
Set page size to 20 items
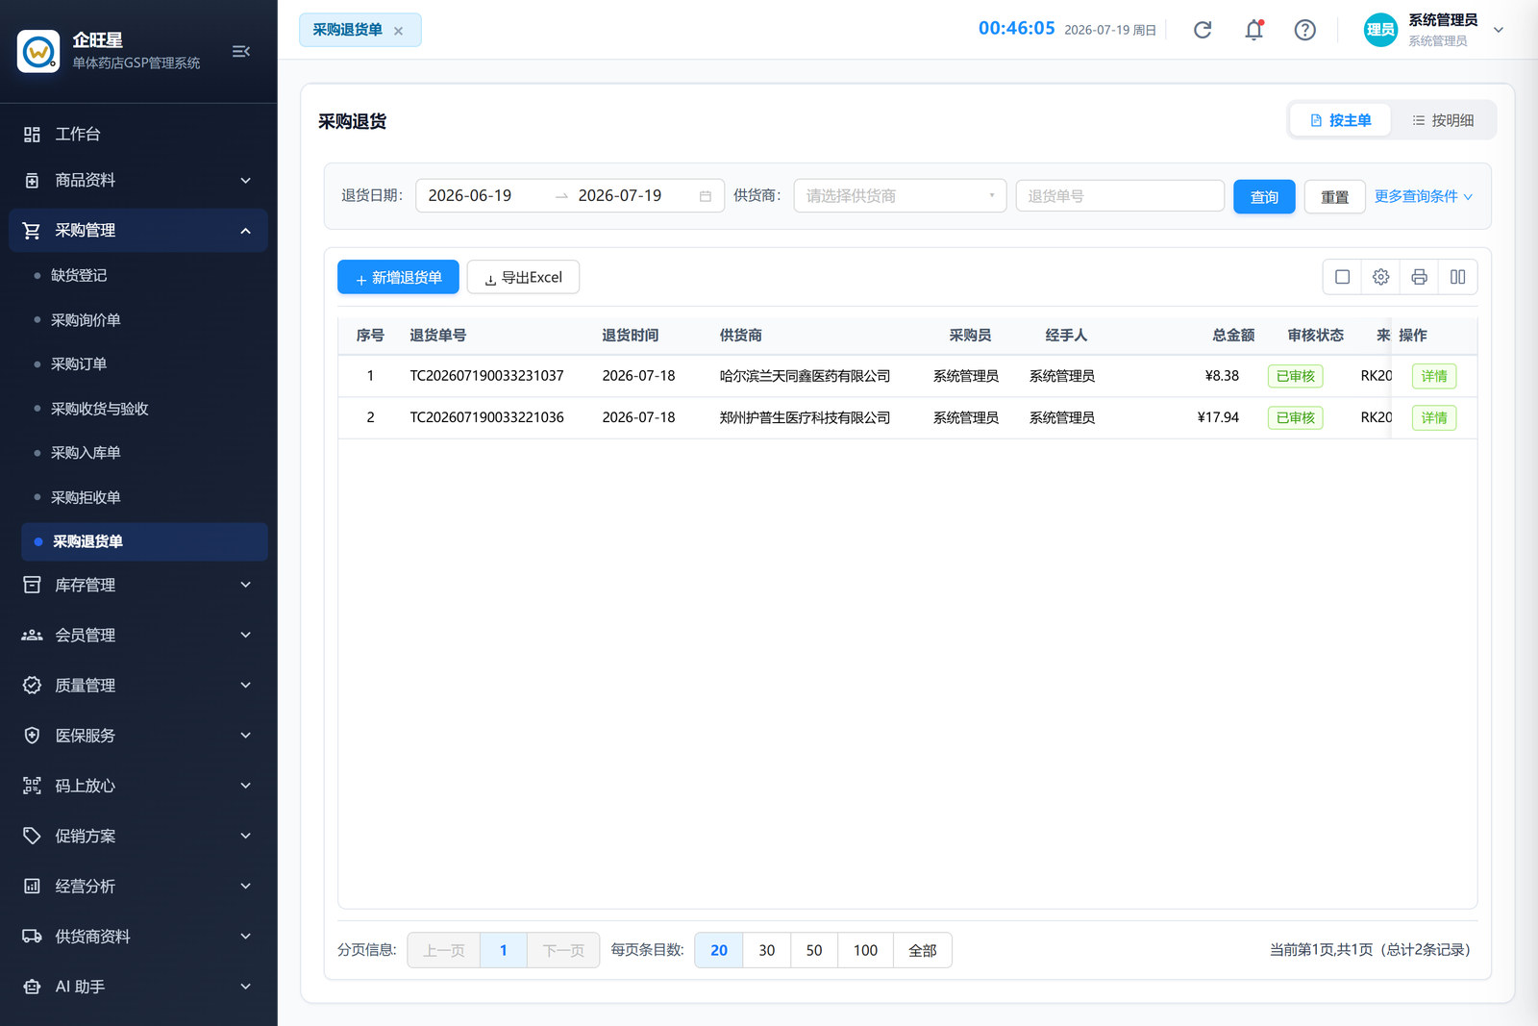pos(719,950)
